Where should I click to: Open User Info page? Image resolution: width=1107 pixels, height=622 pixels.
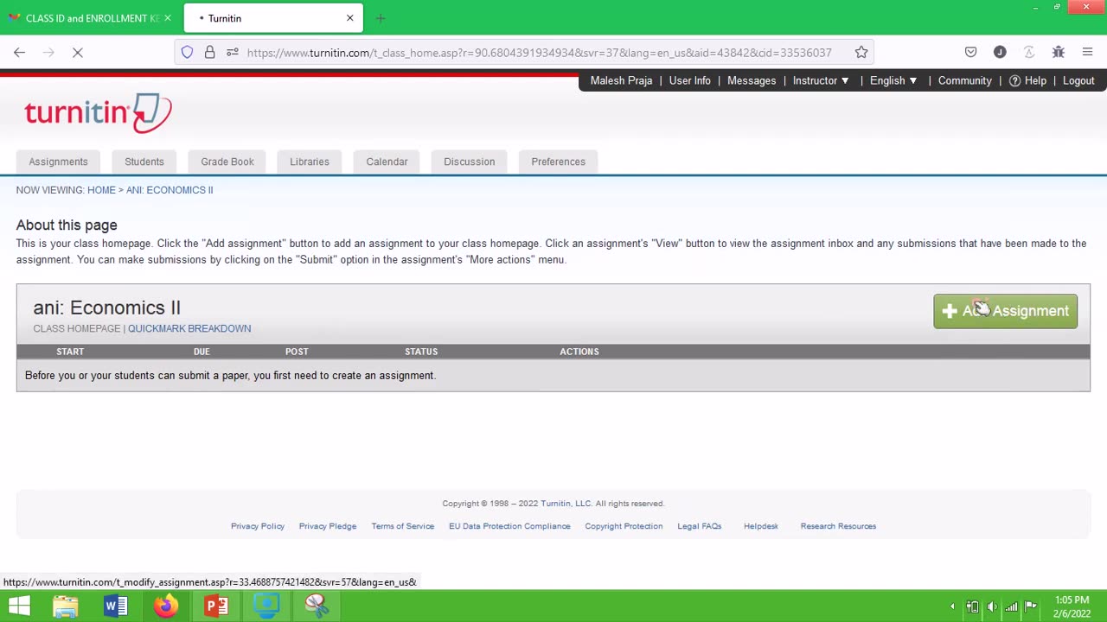pyautogui.click(x=689, y=80)
